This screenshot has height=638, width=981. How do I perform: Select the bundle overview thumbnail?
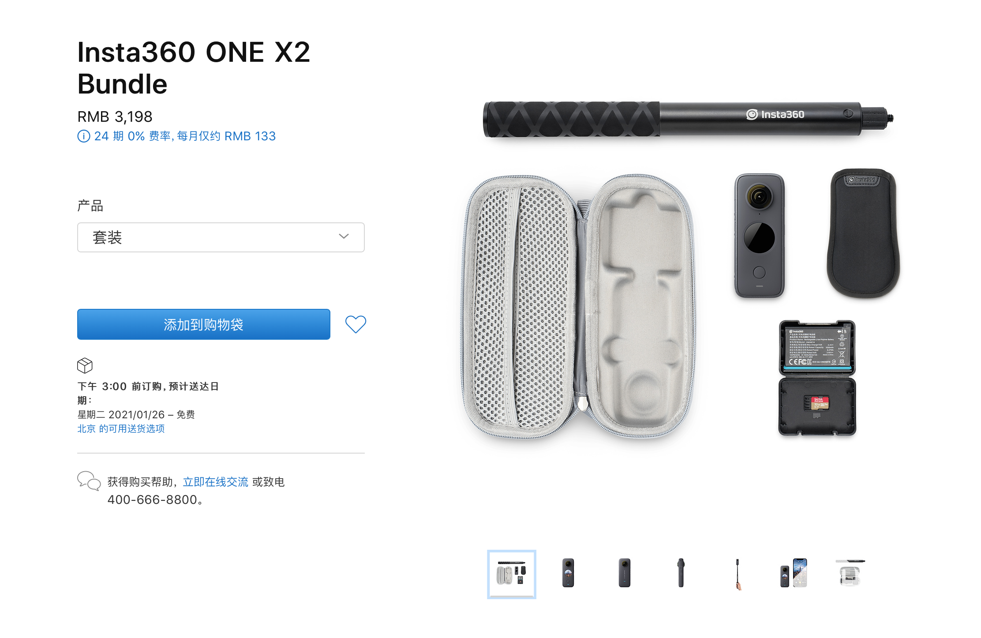coord(512,574)
